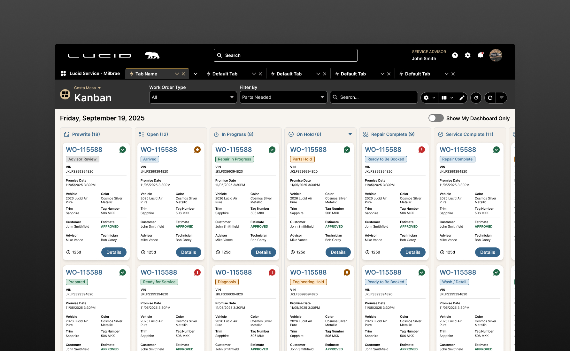
Task: Click the edit pencil toolbar icon
Action: click(x=462, y=98)
